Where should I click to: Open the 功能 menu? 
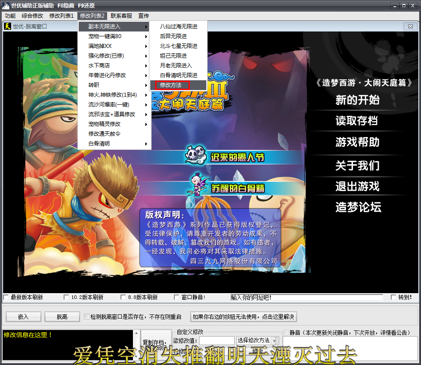click(10, 16)
